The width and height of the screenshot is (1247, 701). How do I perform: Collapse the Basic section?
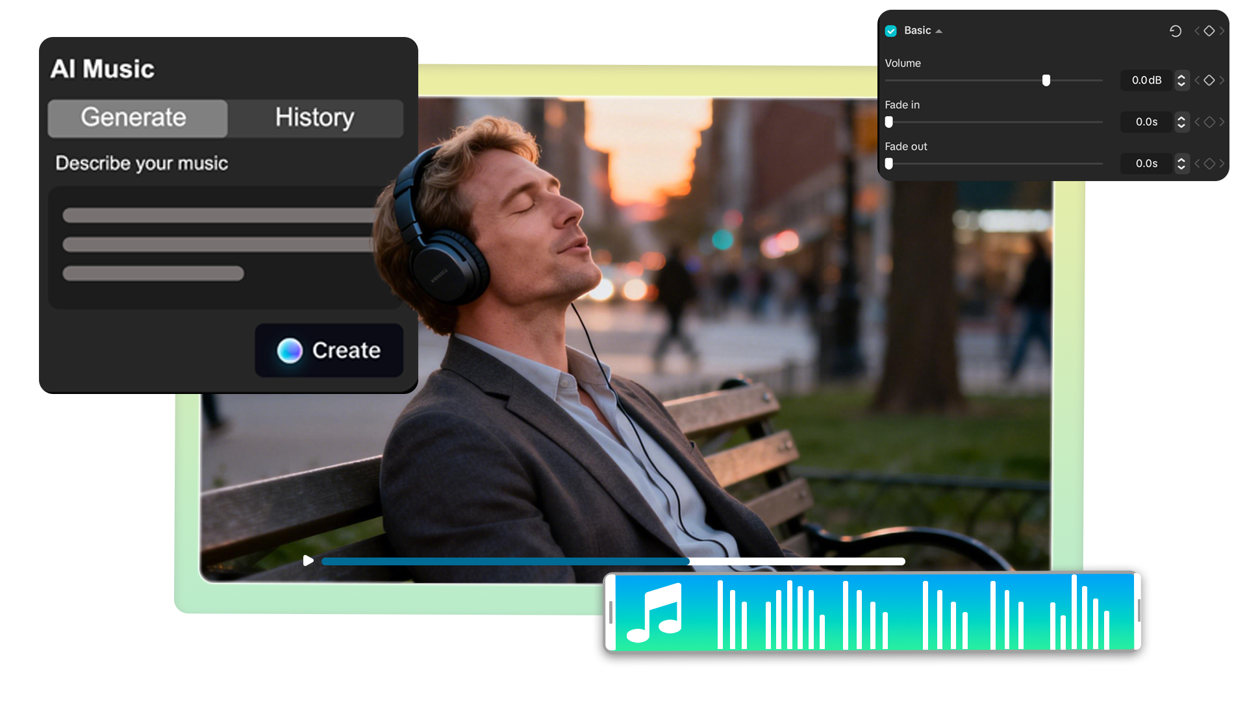tap(937, 30)
